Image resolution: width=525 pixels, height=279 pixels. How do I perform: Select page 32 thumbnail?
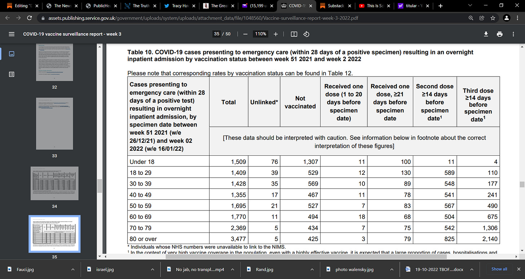coord(54,63)
